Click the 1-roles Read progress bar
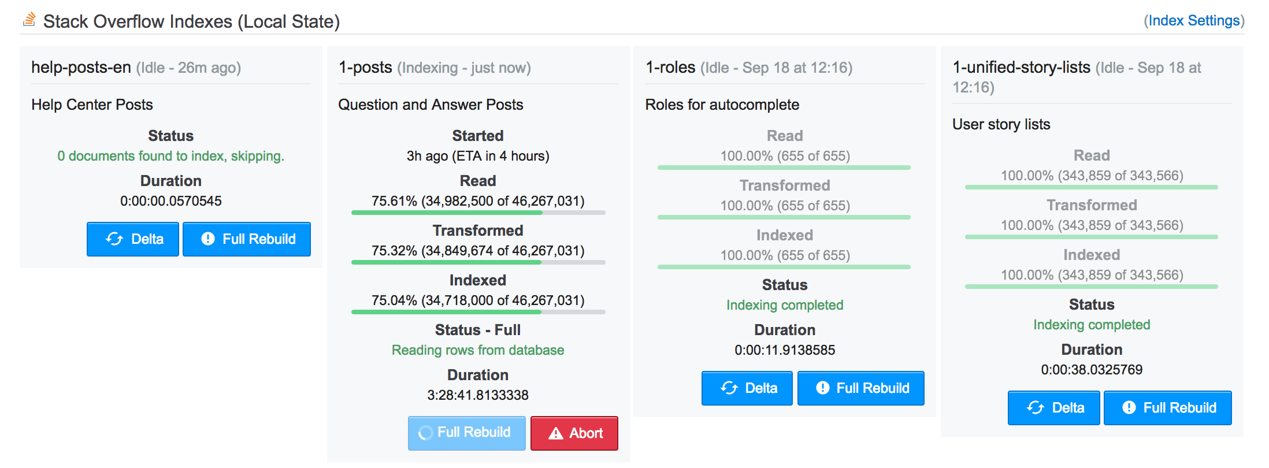Screen dimensions: 1269x468 point(784,168)
